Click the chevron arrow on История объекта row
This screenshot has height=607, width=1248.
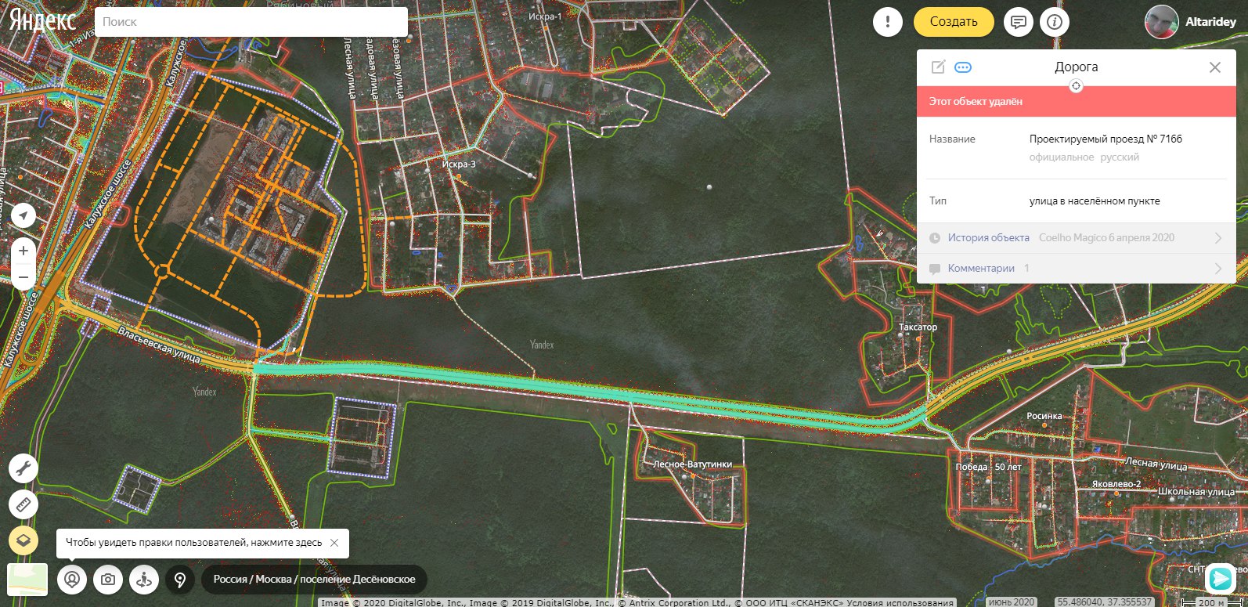coord(1218,238)
